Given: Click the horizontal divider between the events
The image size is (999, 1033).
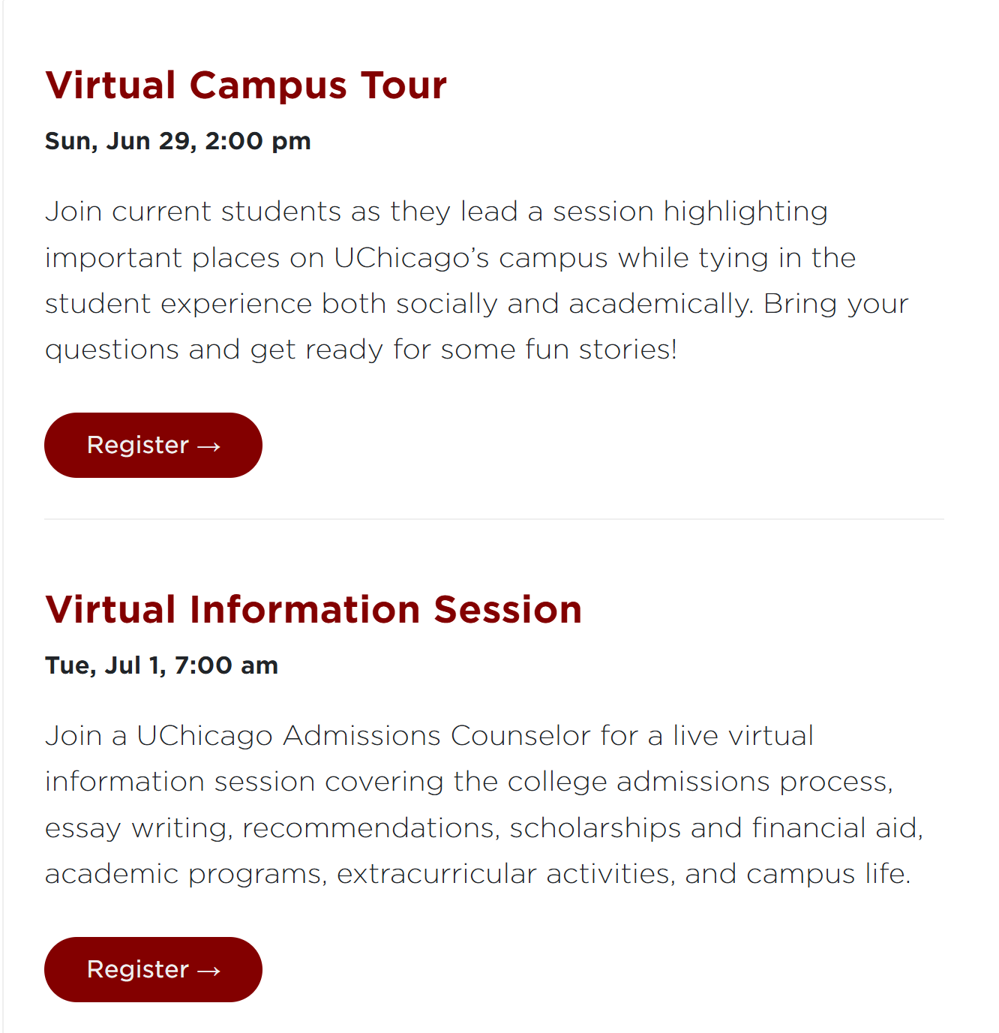Looking at the screenshot, I should click(x=493, y=518).
